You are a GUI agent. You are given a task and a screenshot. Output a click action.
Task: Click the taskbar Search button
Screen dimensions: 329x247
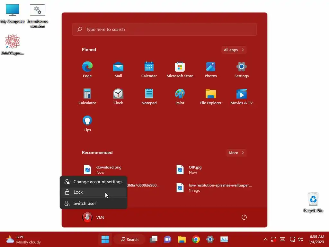click(x=130, y=239)
